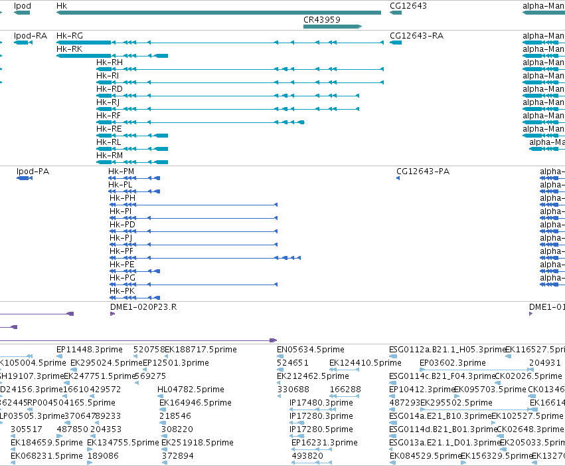Image resolution: width=565 pixels, height=466 pixels.
Task: Select the 189086 feature label
Action: 103,456
